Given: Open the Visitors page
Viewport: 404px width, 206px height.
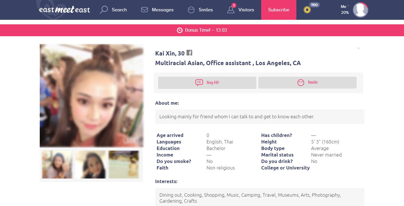Looking at the screenshot, I should point(240,10).
